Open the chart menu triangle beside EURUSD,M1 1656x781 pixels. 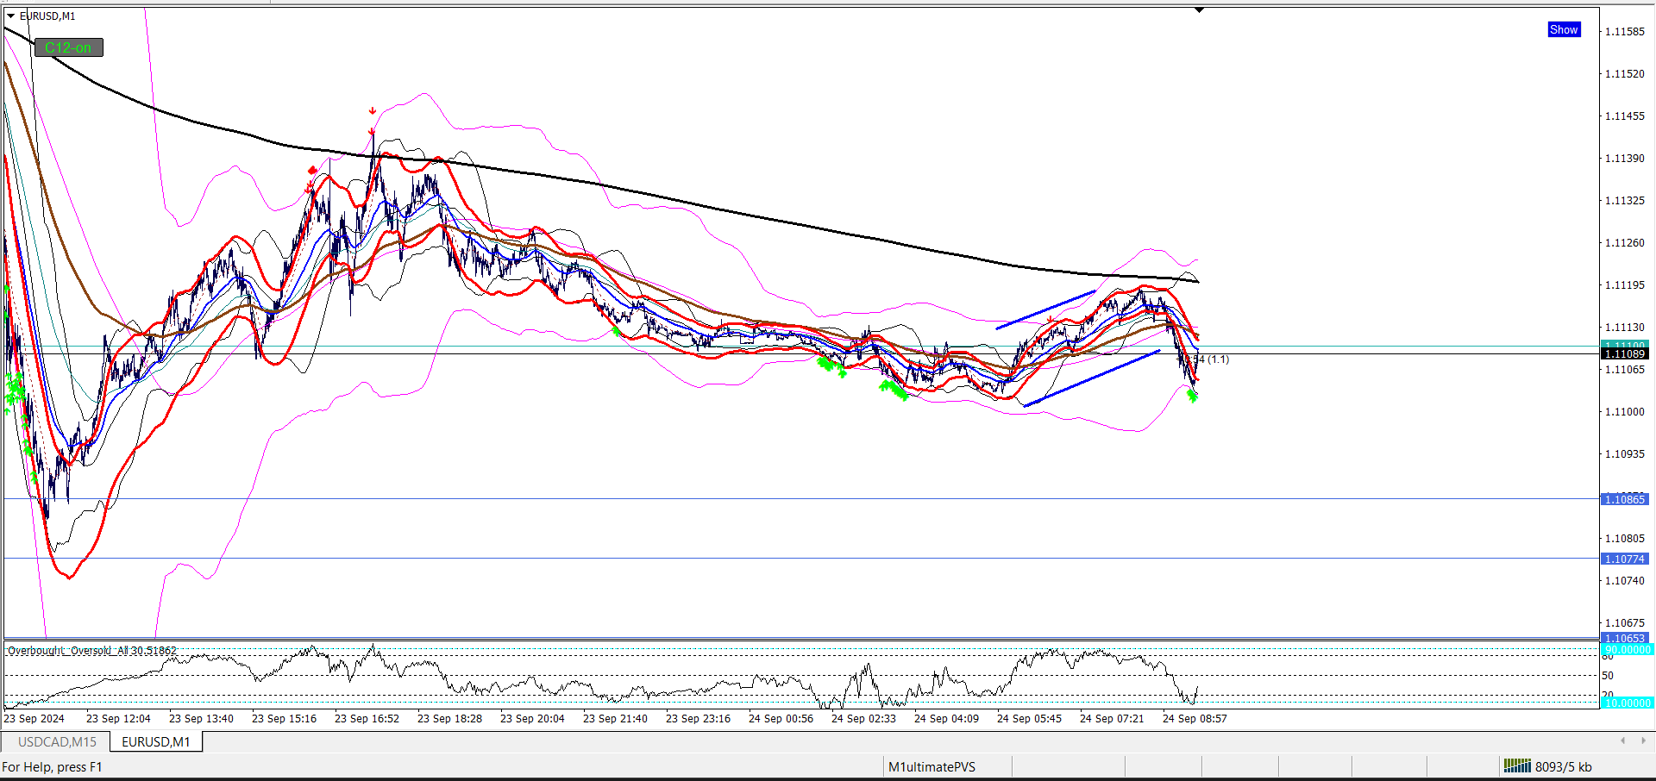pos(10,16)
